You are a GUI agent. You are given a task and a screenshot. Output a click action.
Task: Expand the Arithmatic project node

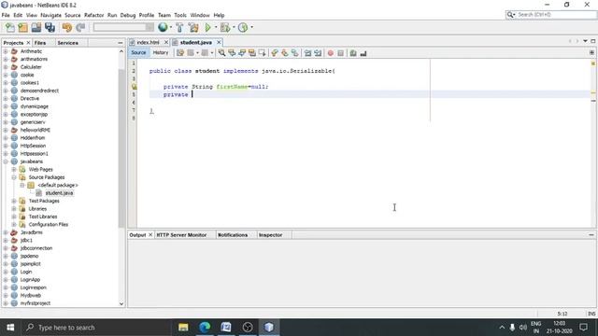point(6,51)
